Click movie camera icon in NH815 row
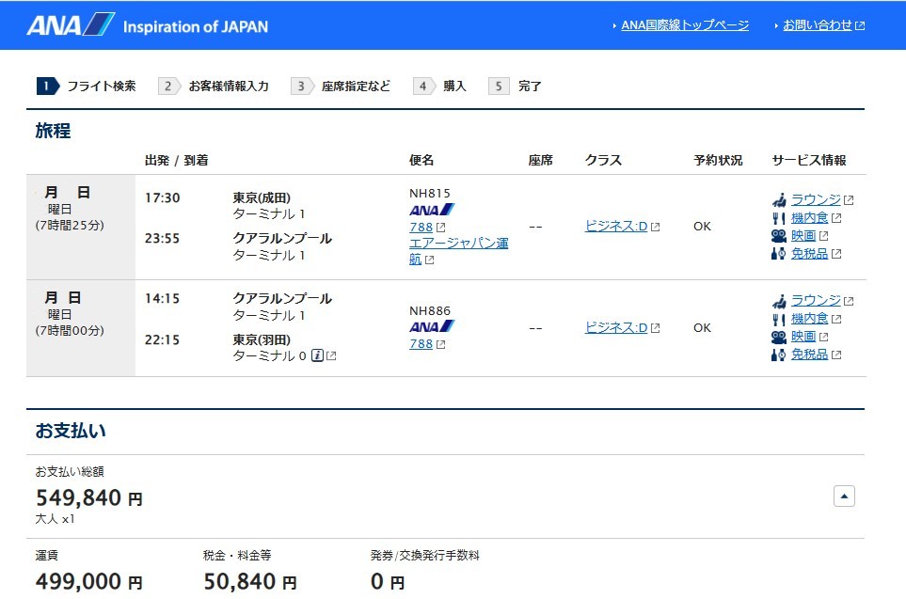 click(779, 236)
